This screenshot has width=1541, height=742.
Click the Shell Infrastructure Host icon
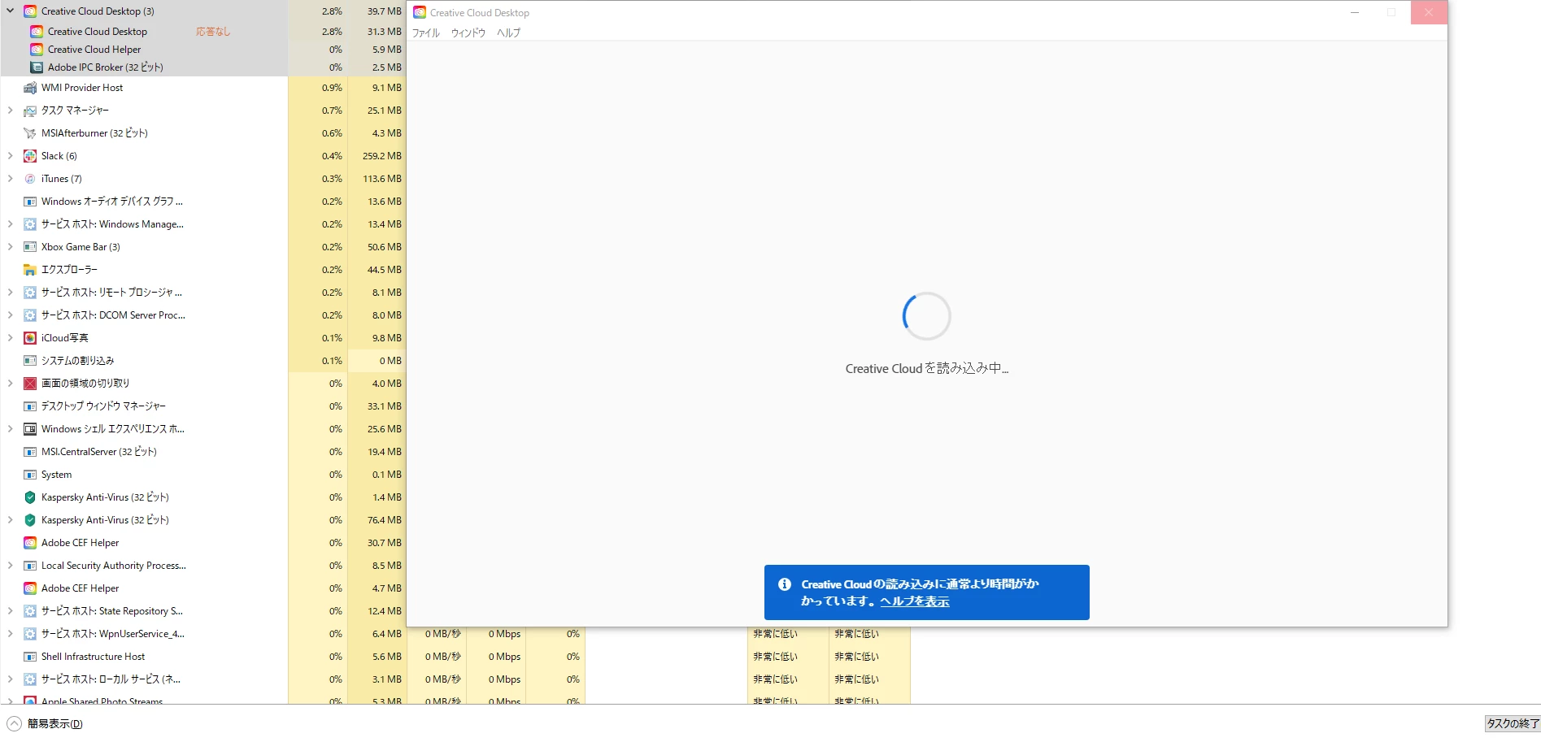tap(30, 657)
